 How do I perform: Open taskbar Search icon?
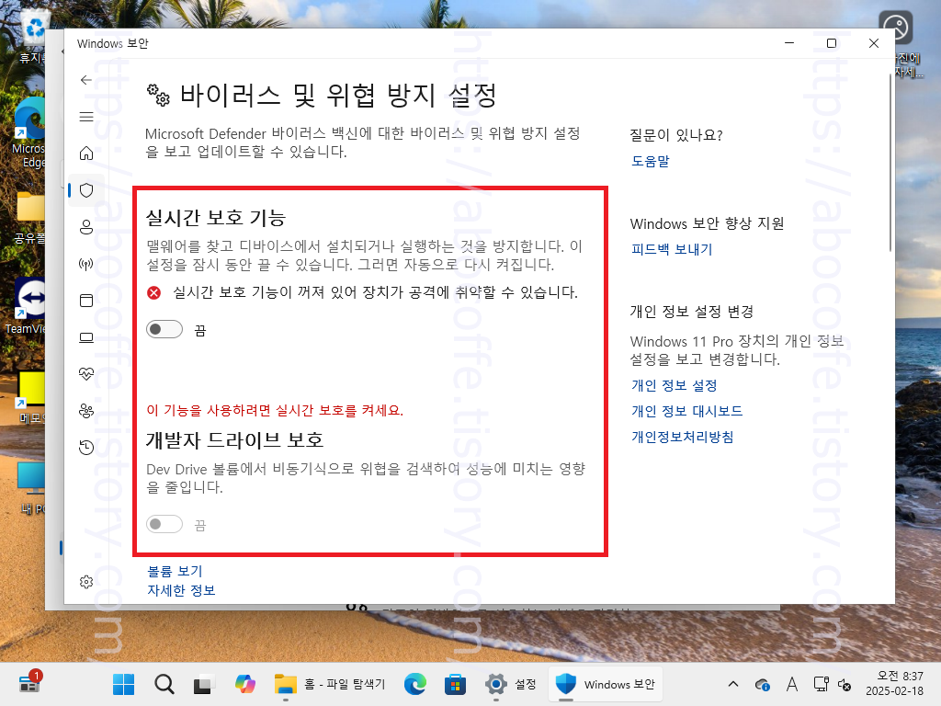164,684
